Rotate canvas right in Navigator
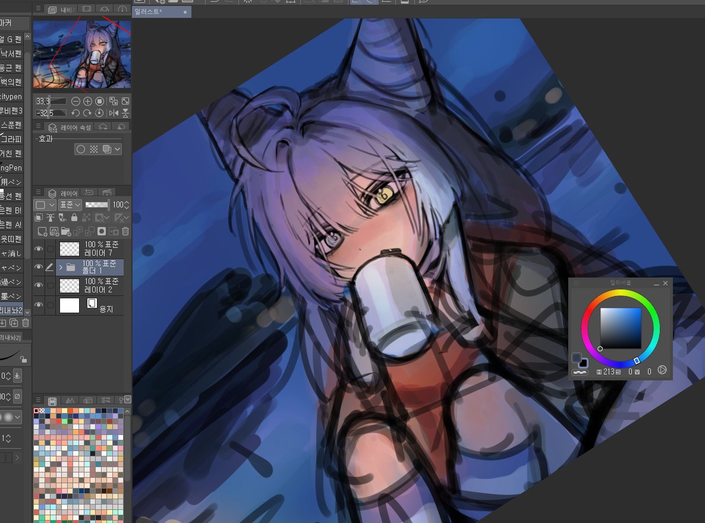The image size is (705, 523). (87, 113)
